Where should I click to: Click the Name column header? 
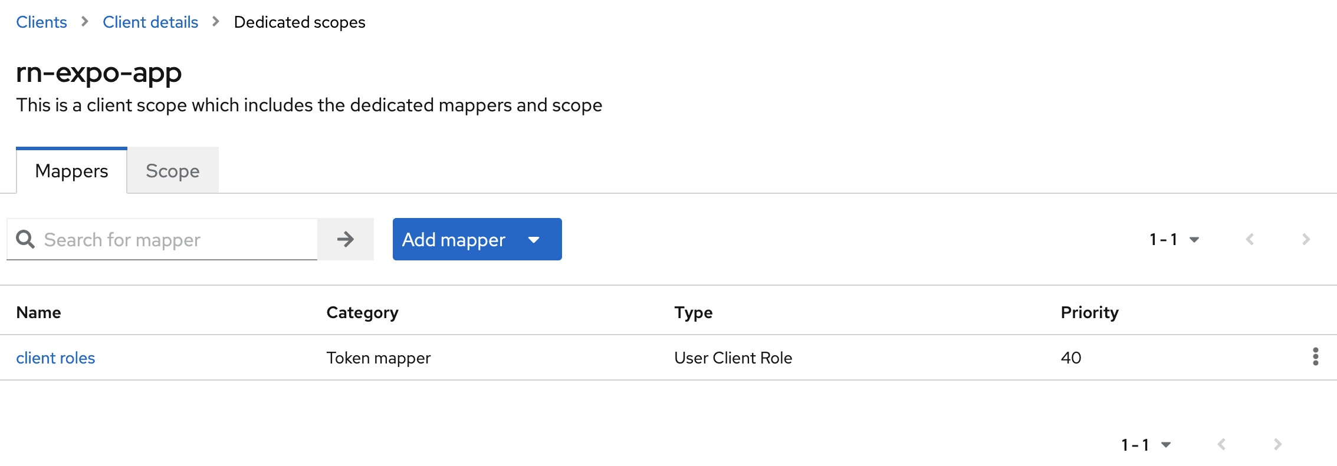click(x=38, y=312)
